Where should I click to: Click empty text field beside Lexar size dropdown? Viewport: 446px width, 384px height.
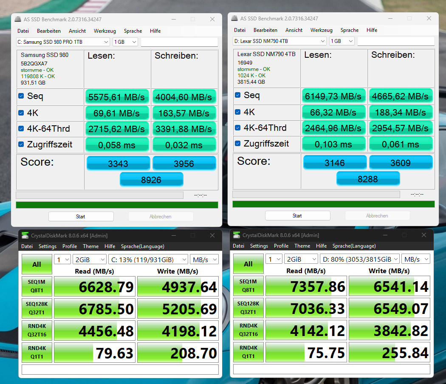[x=396, y=41]
